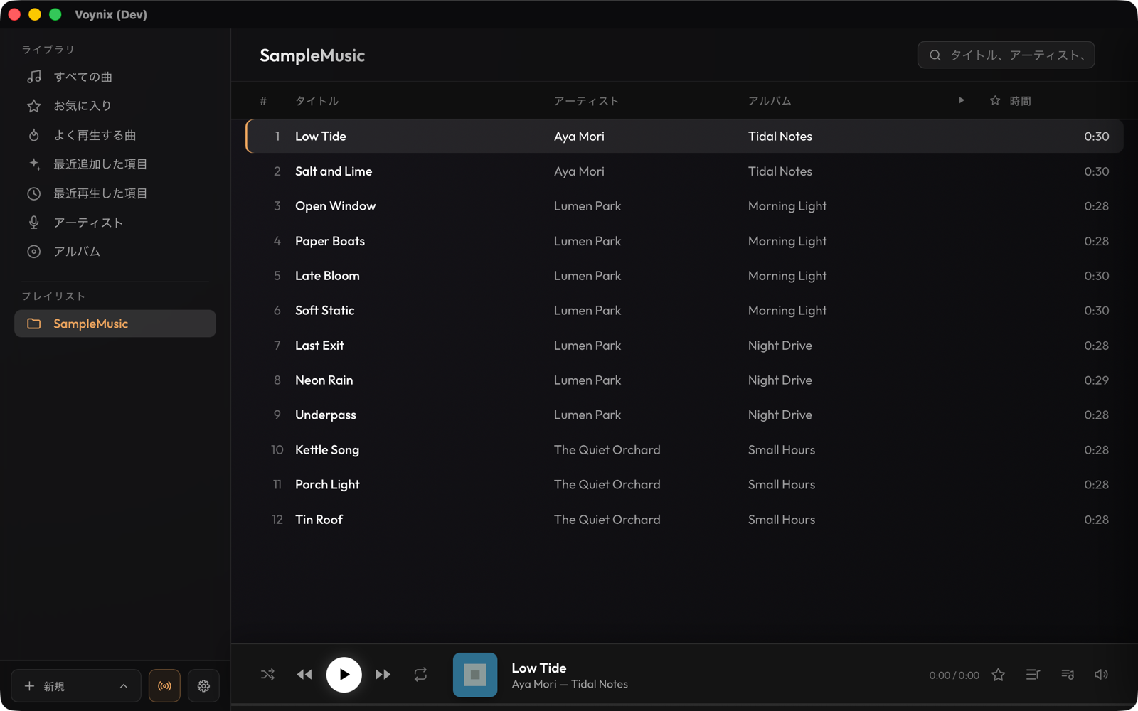Select the Salt and Lime track
The height and width of the screenshot is (711, 1138).
coord(684,171)
